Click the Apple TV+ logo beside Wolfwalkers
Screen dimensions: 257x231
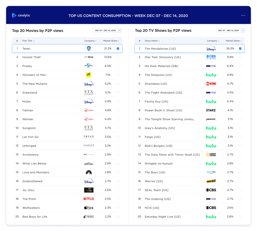(x=89, y=208)
